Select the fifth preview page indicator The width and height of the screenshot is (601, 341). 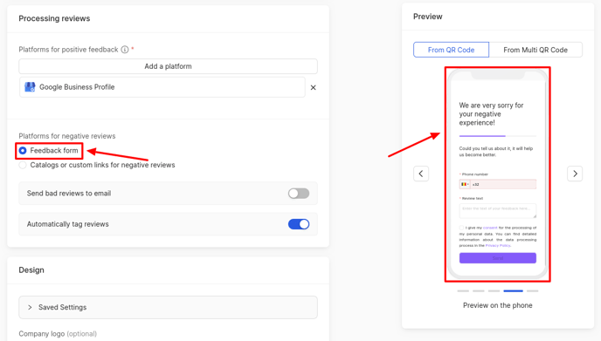532,291
